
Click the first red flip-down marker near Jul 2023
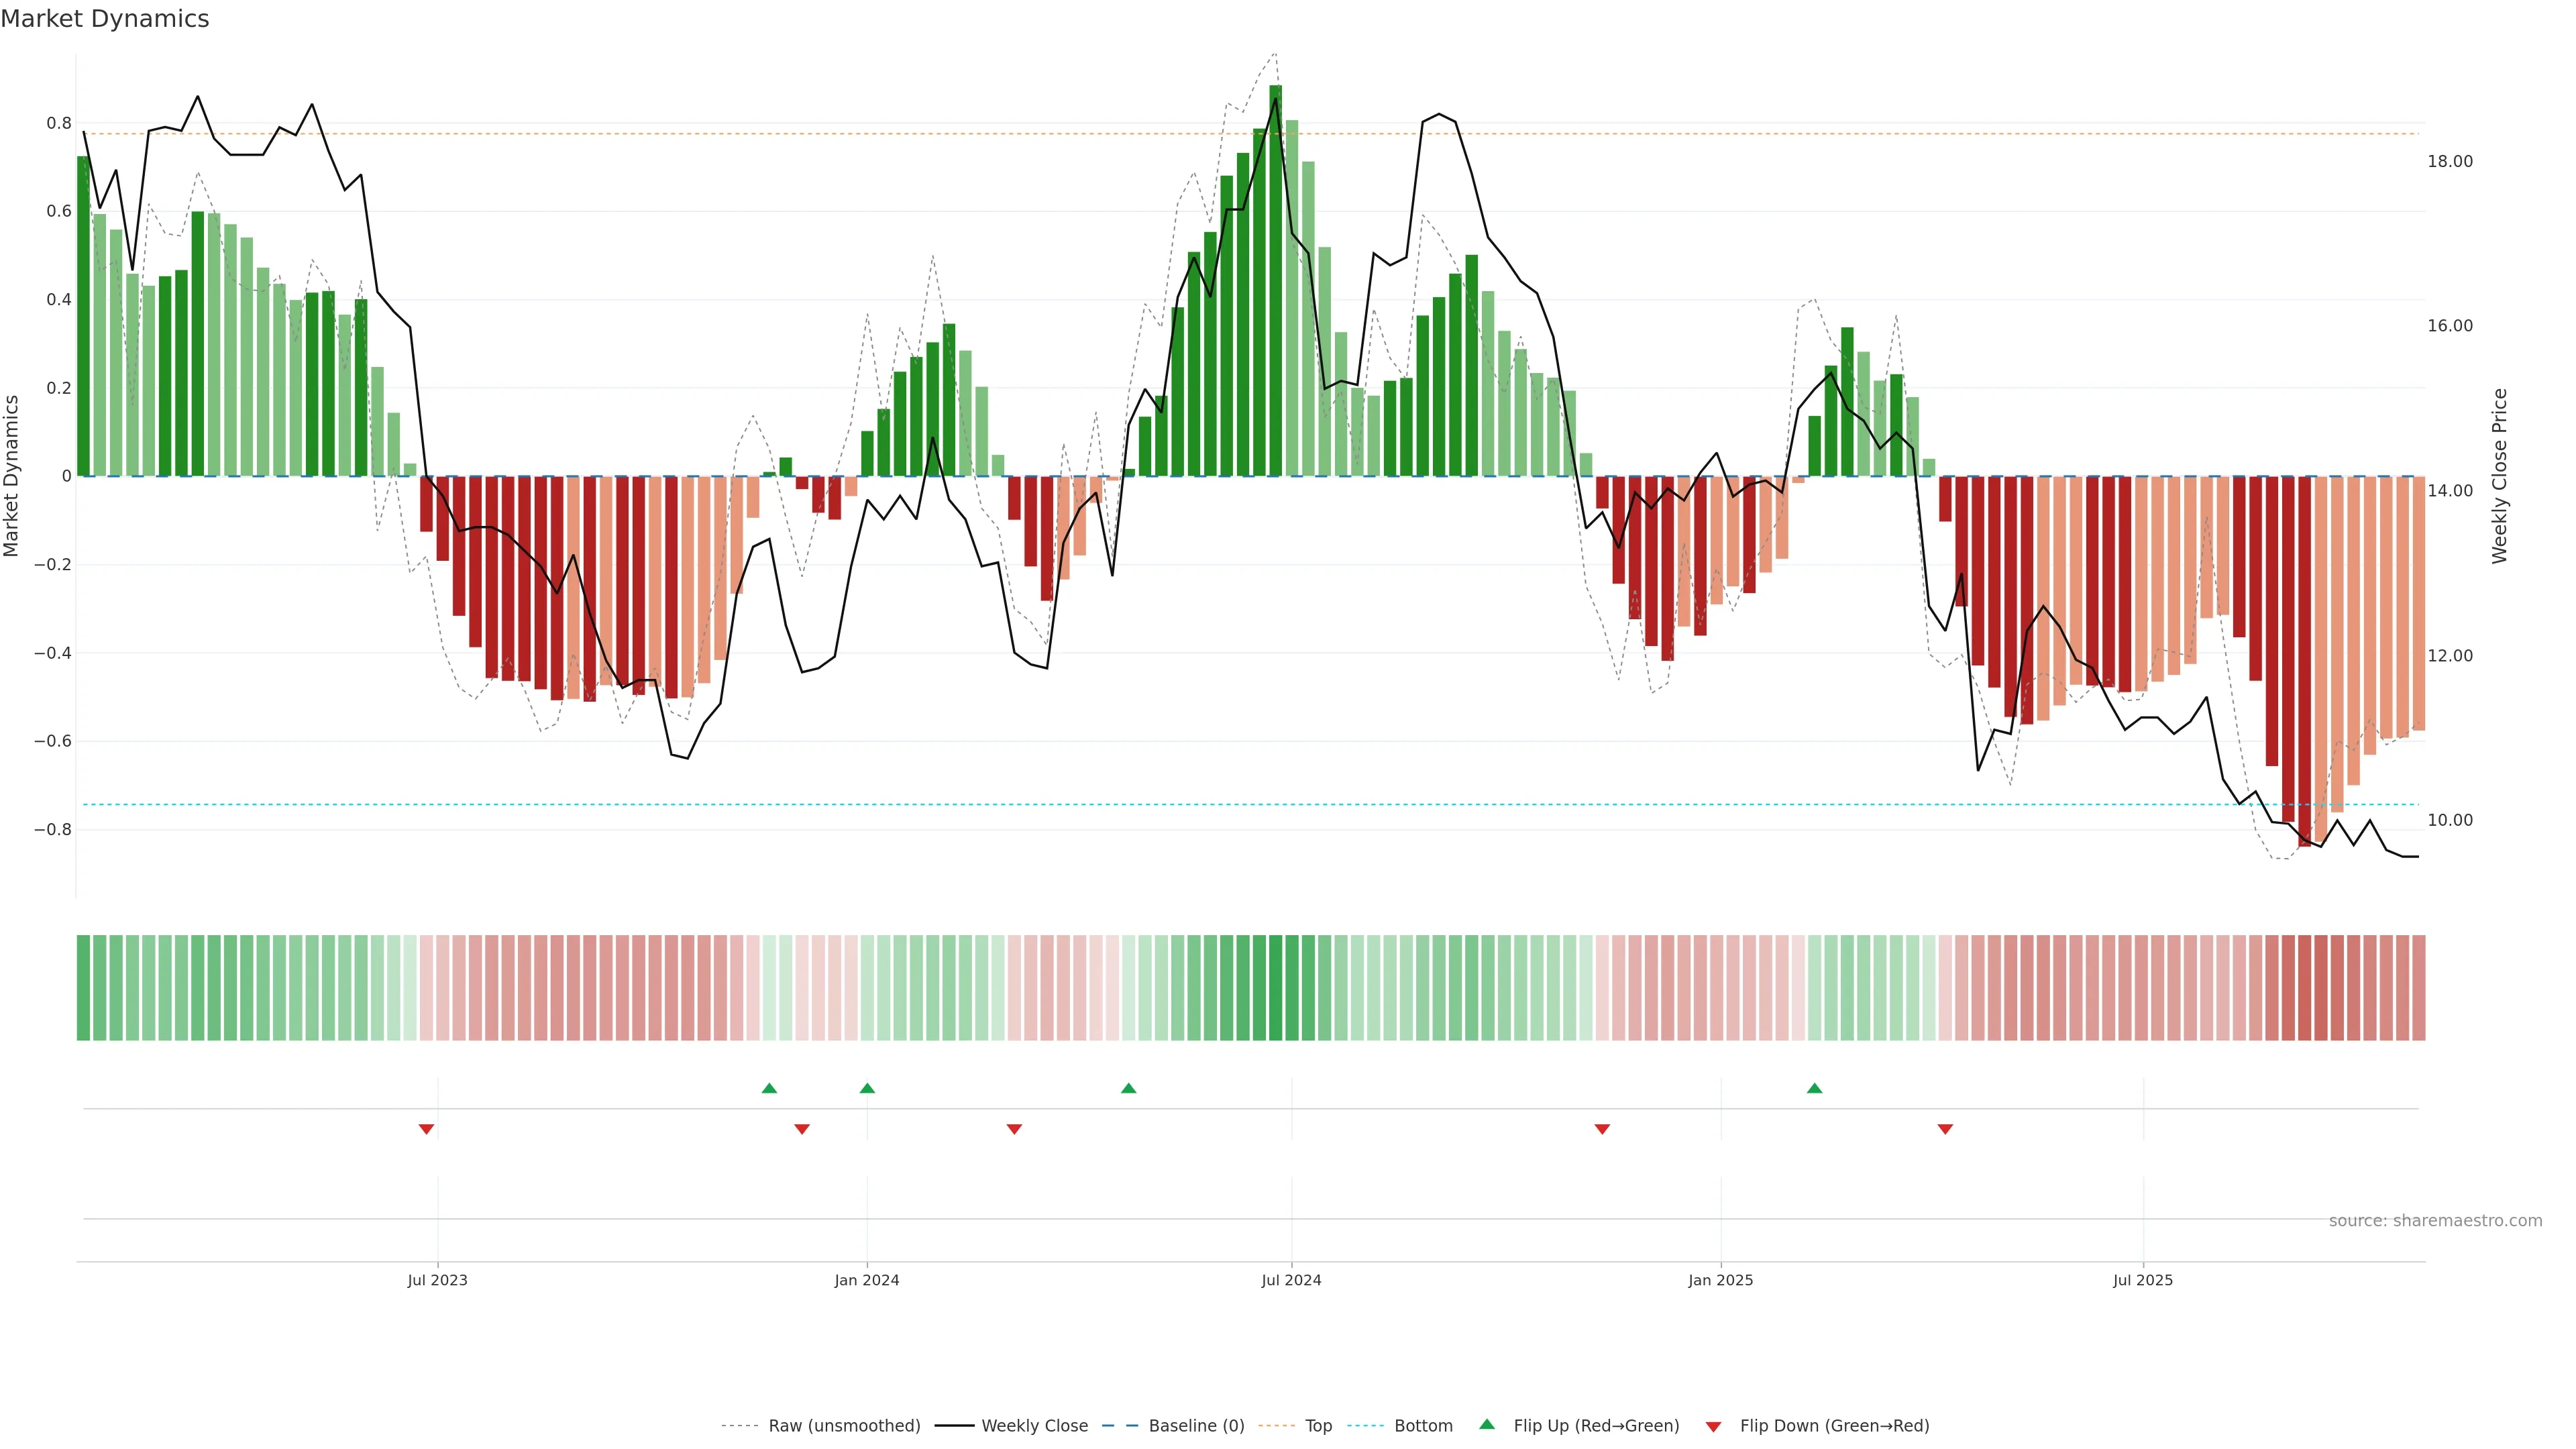click(x=426, y=1129)
